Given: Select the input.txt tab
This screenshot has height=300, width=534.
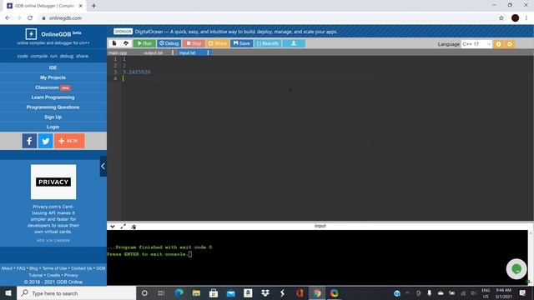Looking at the screenshot, I should pyautogui.click(x=187, y=52).
